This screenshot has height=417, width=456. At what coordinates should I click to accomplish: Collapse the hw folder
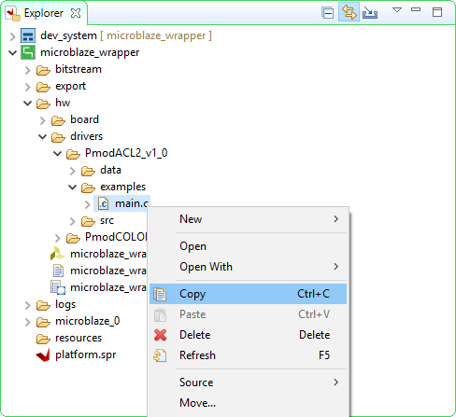point(28,103)
